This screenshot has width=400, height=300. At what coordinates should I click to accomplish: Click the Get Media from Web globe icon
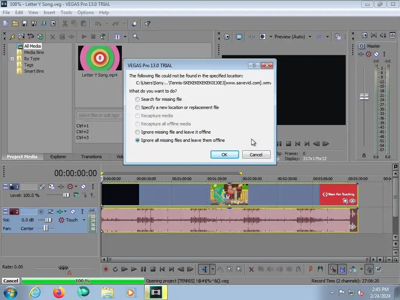pos(40,37)
